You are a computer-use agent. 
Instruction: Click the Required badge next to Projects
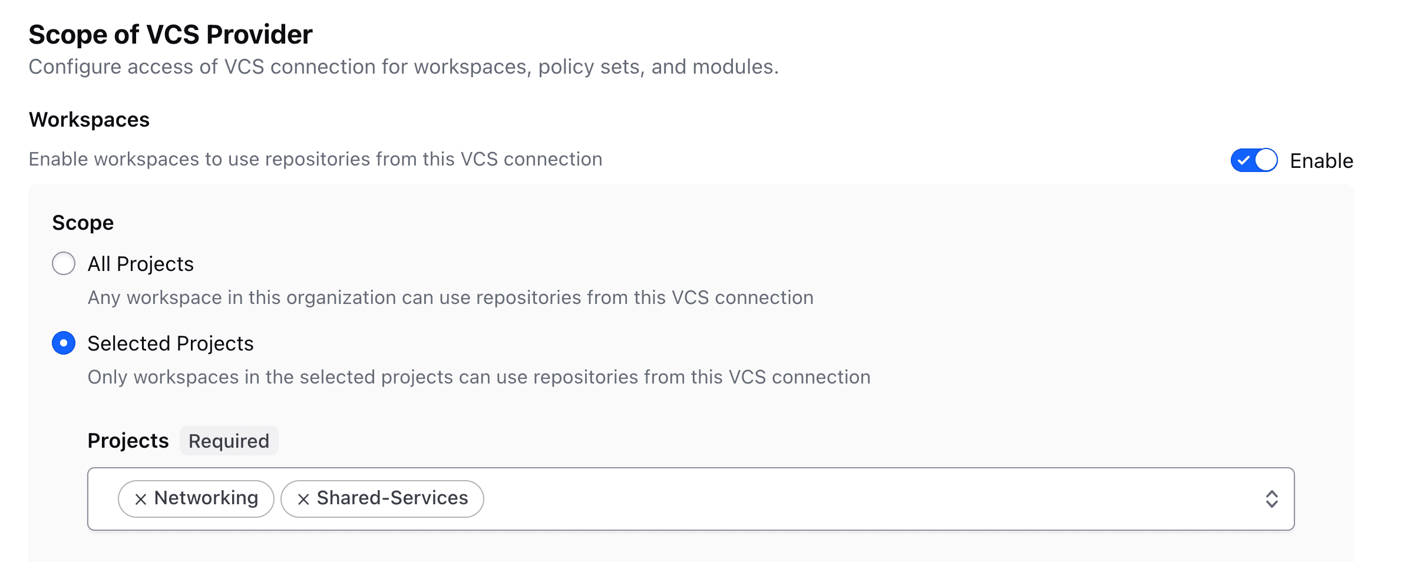pos(229,441)
